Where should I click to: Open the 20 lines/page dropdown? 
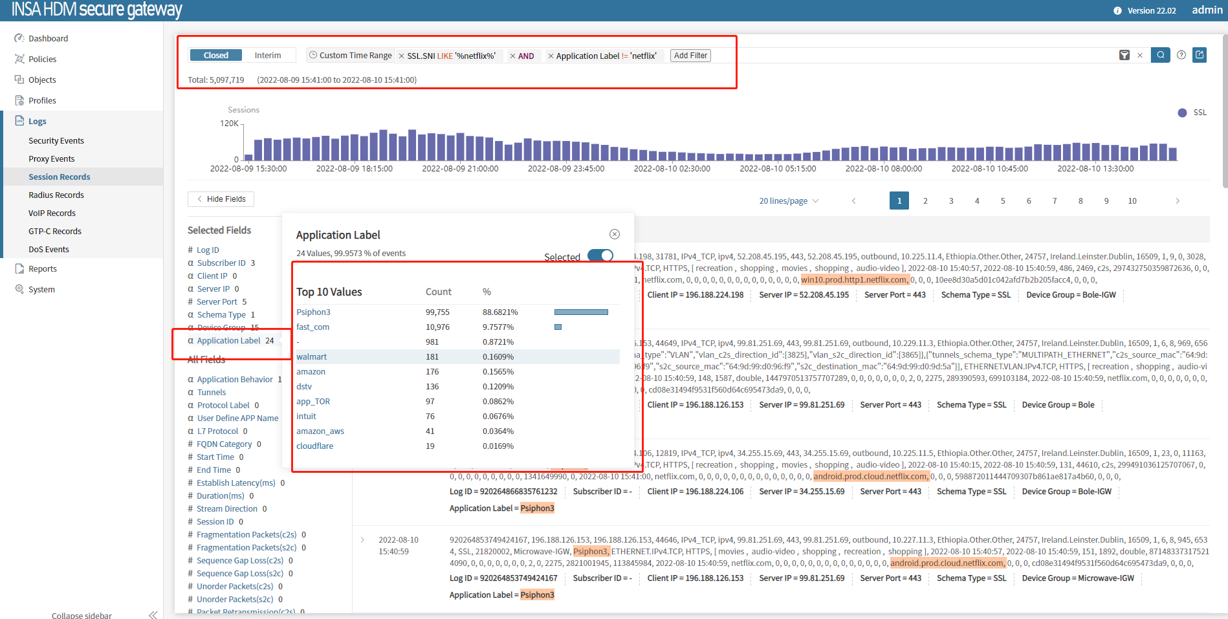pos(788,201)
